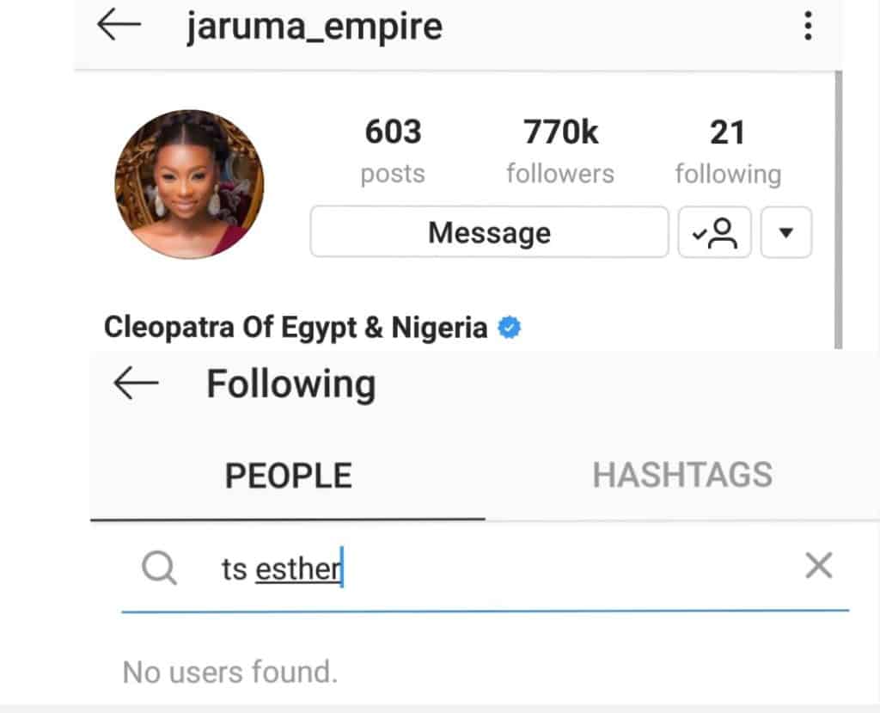Tap the followed-user check icon button

(x=714, y=232)
